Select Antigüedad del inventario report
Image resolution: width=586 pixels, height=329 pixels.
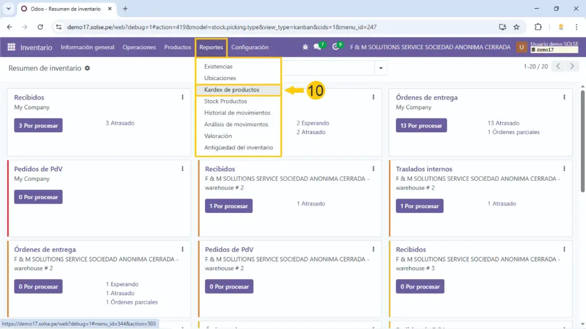tap(238, 148)
